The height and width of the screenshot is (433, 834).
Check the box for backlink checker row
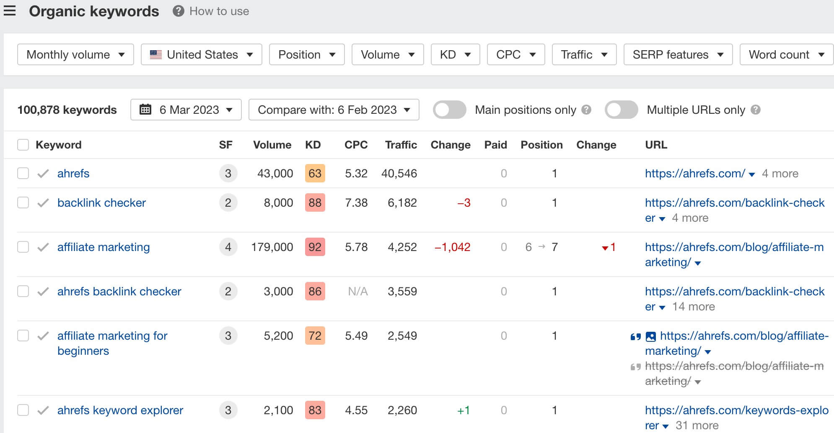23,202
